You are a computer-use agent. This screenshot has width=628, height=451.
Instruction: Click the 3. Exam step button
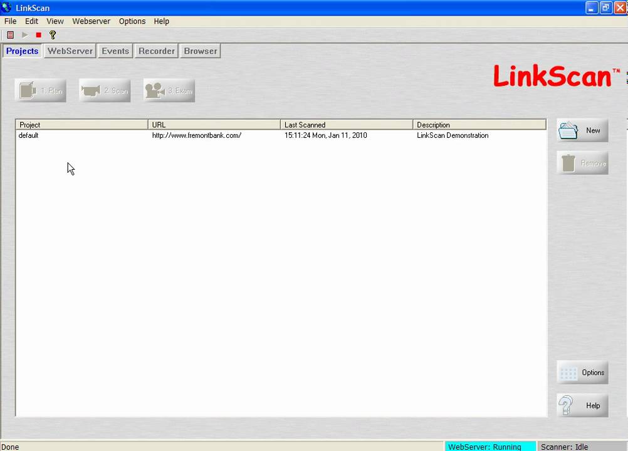tap(169, 90)
